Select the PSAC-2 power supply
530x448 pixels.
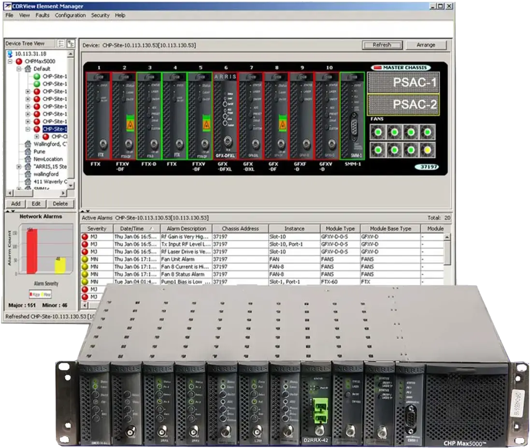tap(403, 105)
